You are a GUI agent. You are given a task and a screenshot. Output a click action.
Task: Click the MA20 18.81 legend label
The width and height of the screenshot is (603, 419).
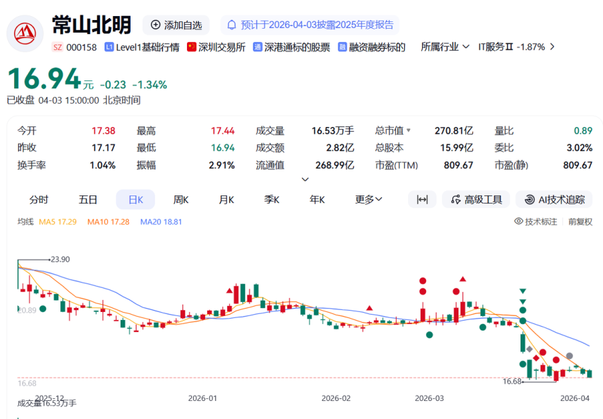(x=161, y=222)
